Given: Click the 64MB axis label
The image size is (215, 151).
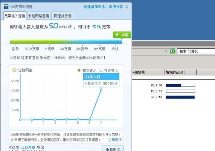Looking at the screenshot, I should (15, 81).
